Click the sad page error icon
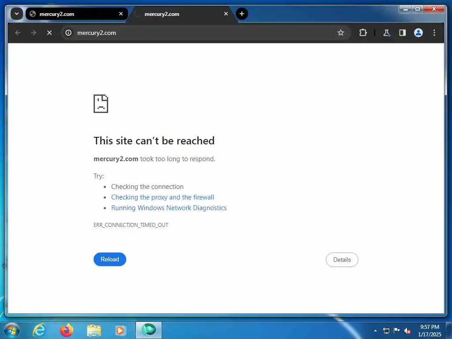The width and height of the screenshot is (452, 339). click(101, 103)
